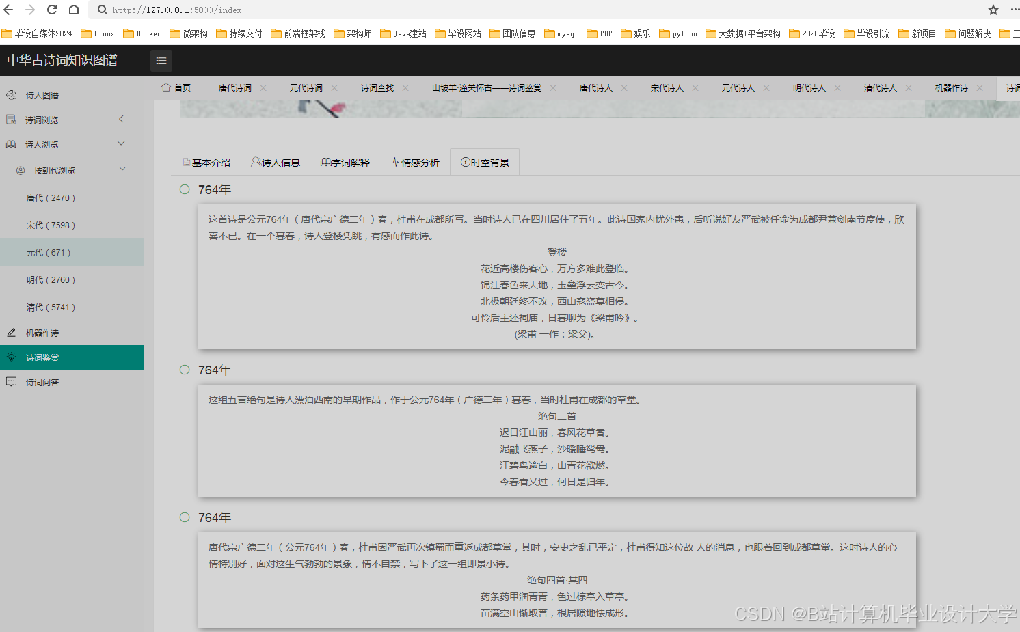Select the 机器作诗 pencil icon in sidebar

[10, 333]
